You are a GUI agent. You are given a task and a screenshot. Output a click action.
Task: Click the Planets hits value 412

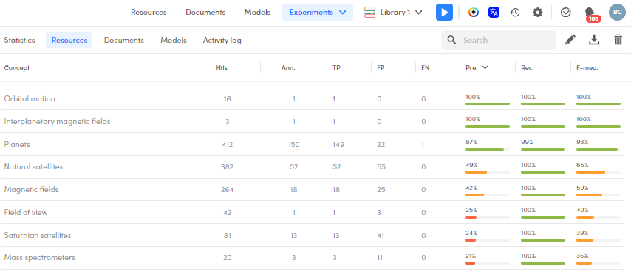[x=227, y=144]
